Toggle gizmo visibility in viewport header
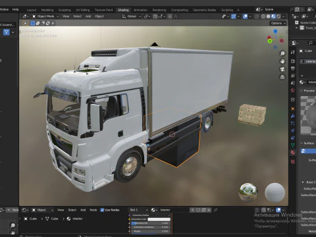The height and width of the screenshot is (237, 316). click(234, 16)
